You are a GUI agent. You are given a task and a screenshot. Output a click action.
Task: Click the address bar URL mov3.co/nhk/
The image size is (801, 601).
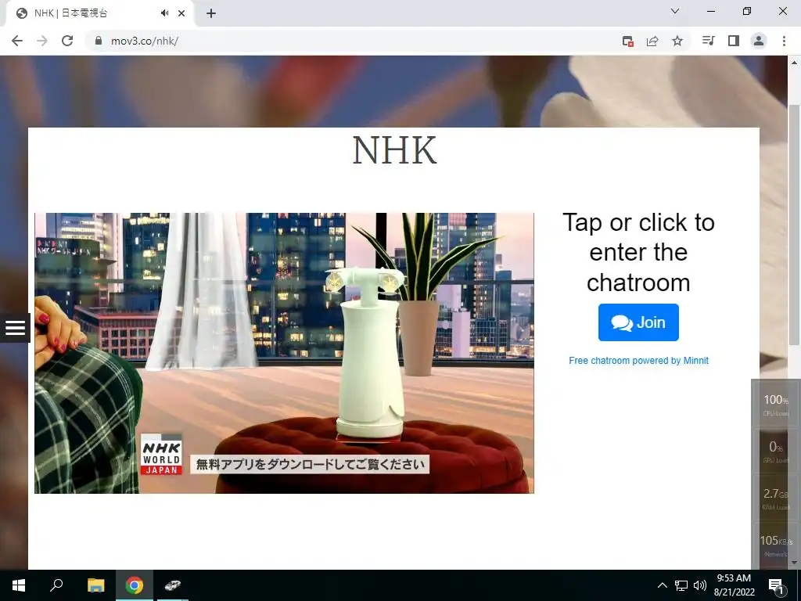tap(145, 41)
